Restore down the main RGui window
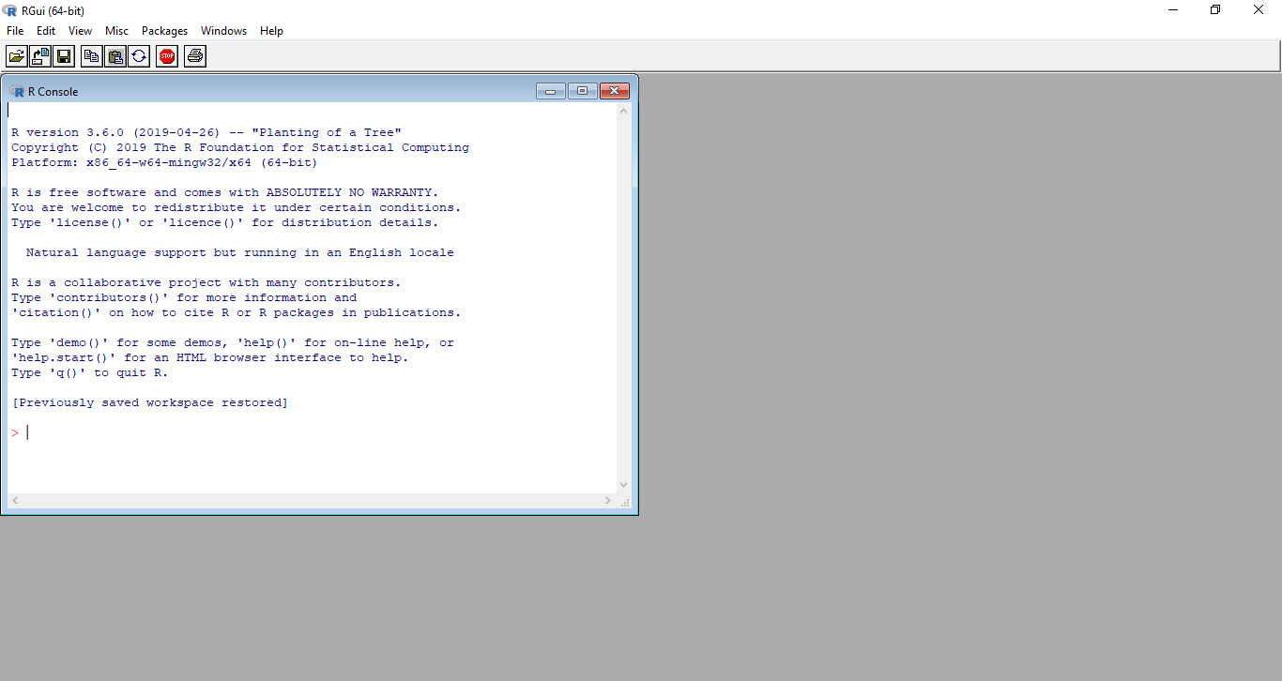 coord(1215,10)
